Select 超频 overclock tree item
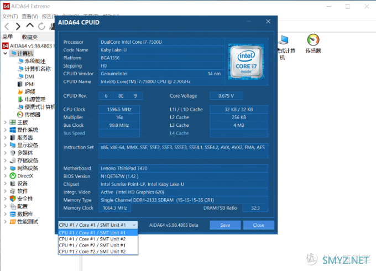Screen dimensions: 376x271 tap(30, 91)
